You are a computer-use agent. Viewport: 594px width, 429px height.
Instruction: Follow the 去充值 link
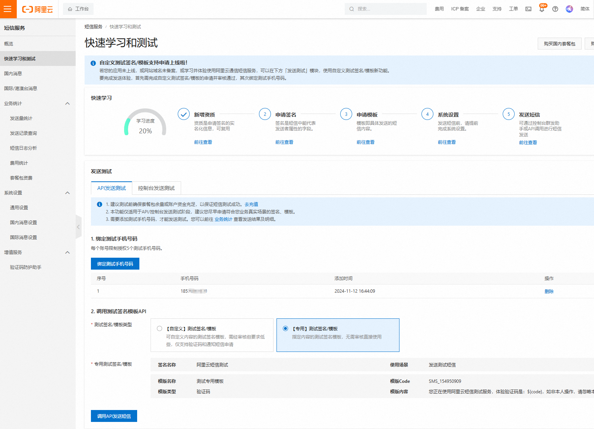[x=252, y=204]
